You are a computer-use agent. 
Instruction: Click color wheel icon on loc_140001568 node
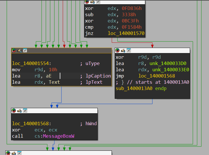coord(14,111)
